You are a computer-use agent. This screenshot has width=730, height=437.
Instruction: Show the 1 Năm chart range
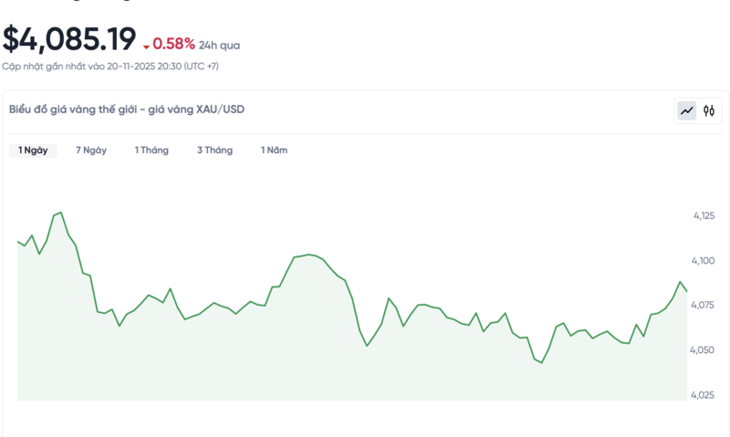coord(274,151)
